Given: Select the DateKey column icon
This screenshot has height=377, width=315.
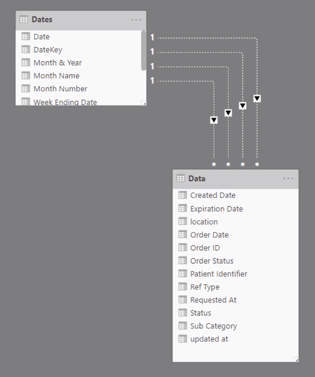Looking at the screenshot, I should [x=26, y=50].
